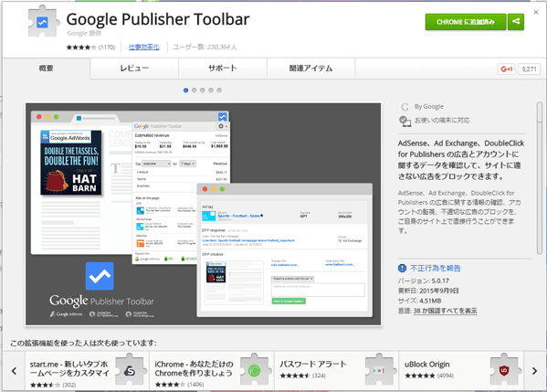Switch to the サポート tab

point(223,69)
